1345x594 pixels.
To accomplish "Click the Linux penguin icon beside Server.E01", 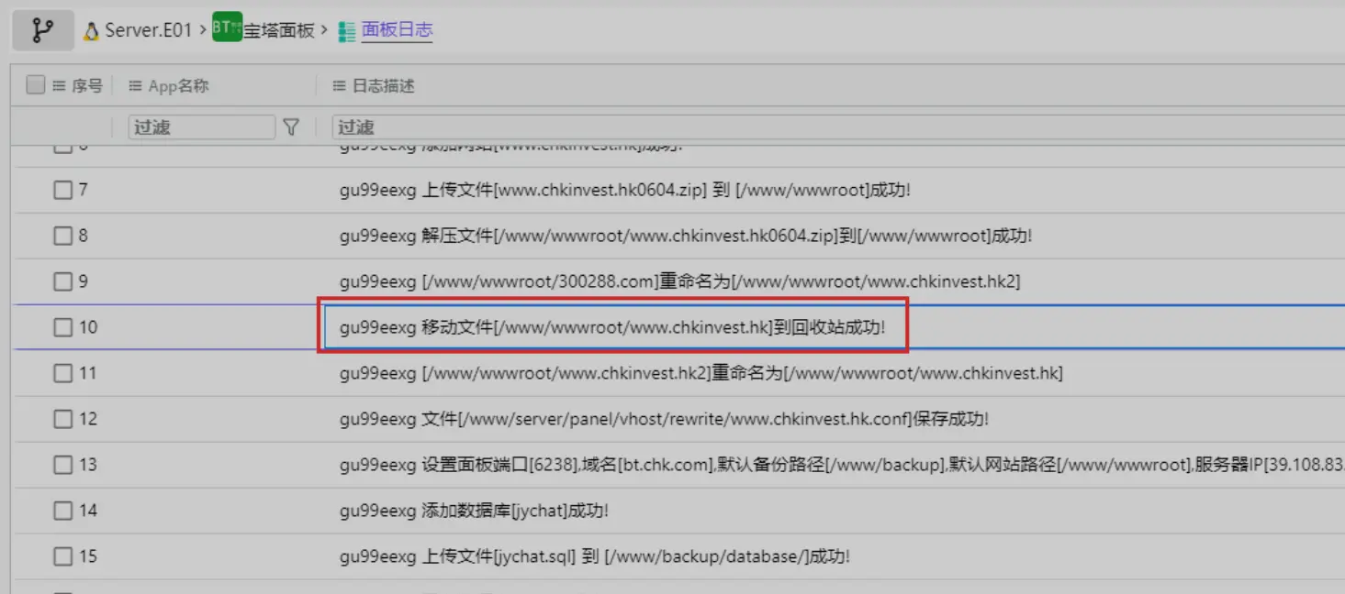I will click(91, 31).
